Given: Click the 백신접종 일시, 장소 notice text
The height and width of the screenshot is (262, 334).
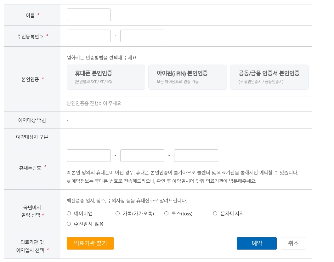Looking at the screenshot, I should [x=127, y=201].
